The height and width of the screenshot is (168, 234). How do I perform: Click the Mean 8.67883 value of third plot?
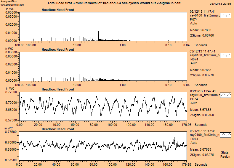coord(201,110)
